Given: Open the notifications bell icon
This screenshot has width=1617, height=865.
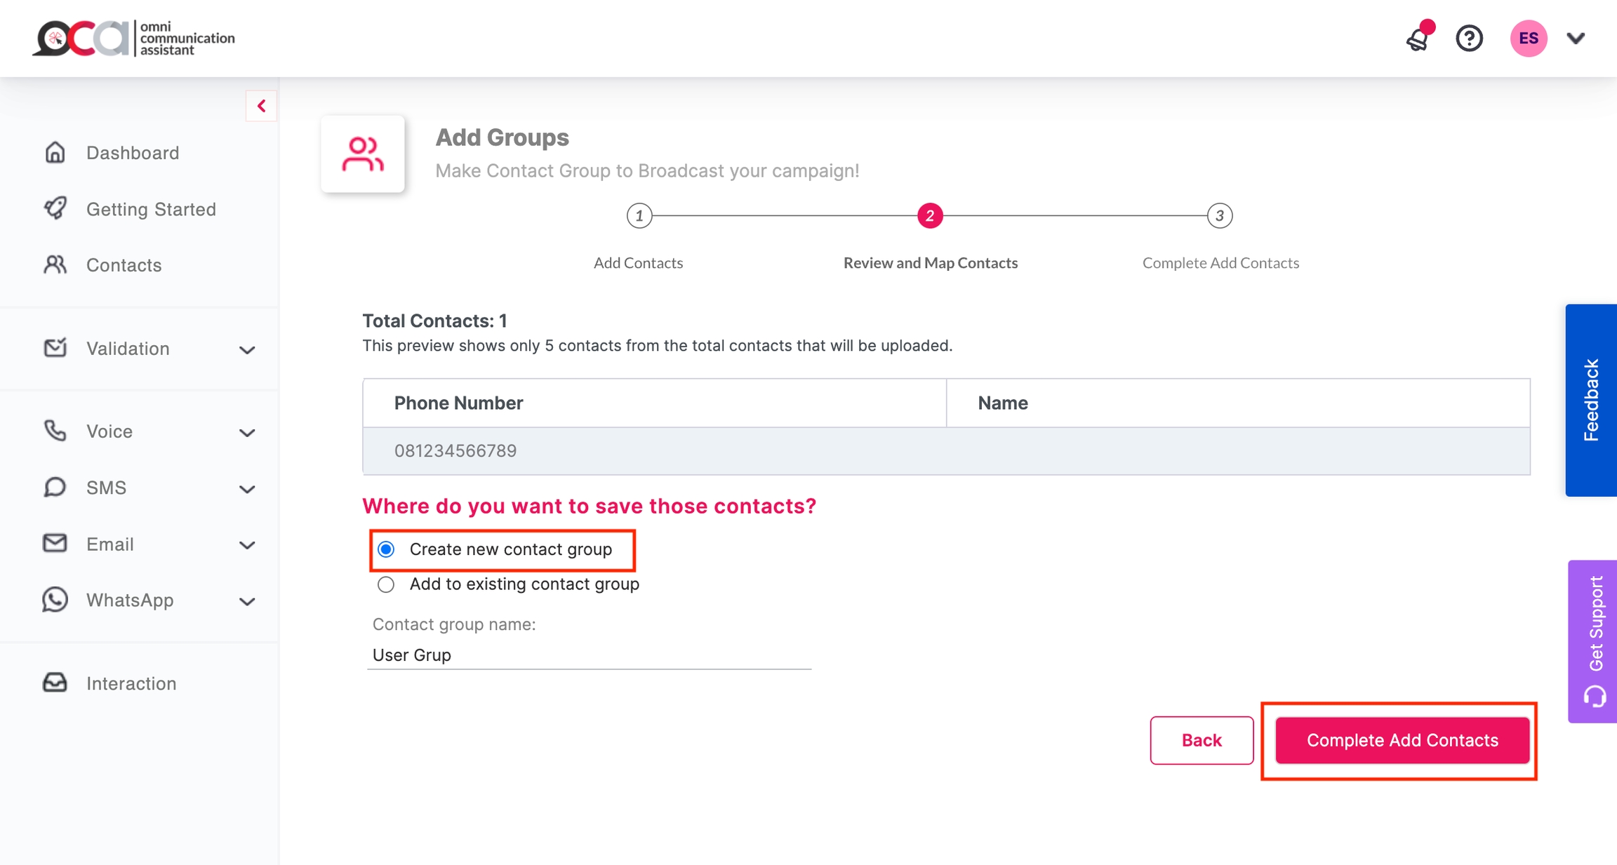Looking at the screenshot, I should coord(1418,39).
